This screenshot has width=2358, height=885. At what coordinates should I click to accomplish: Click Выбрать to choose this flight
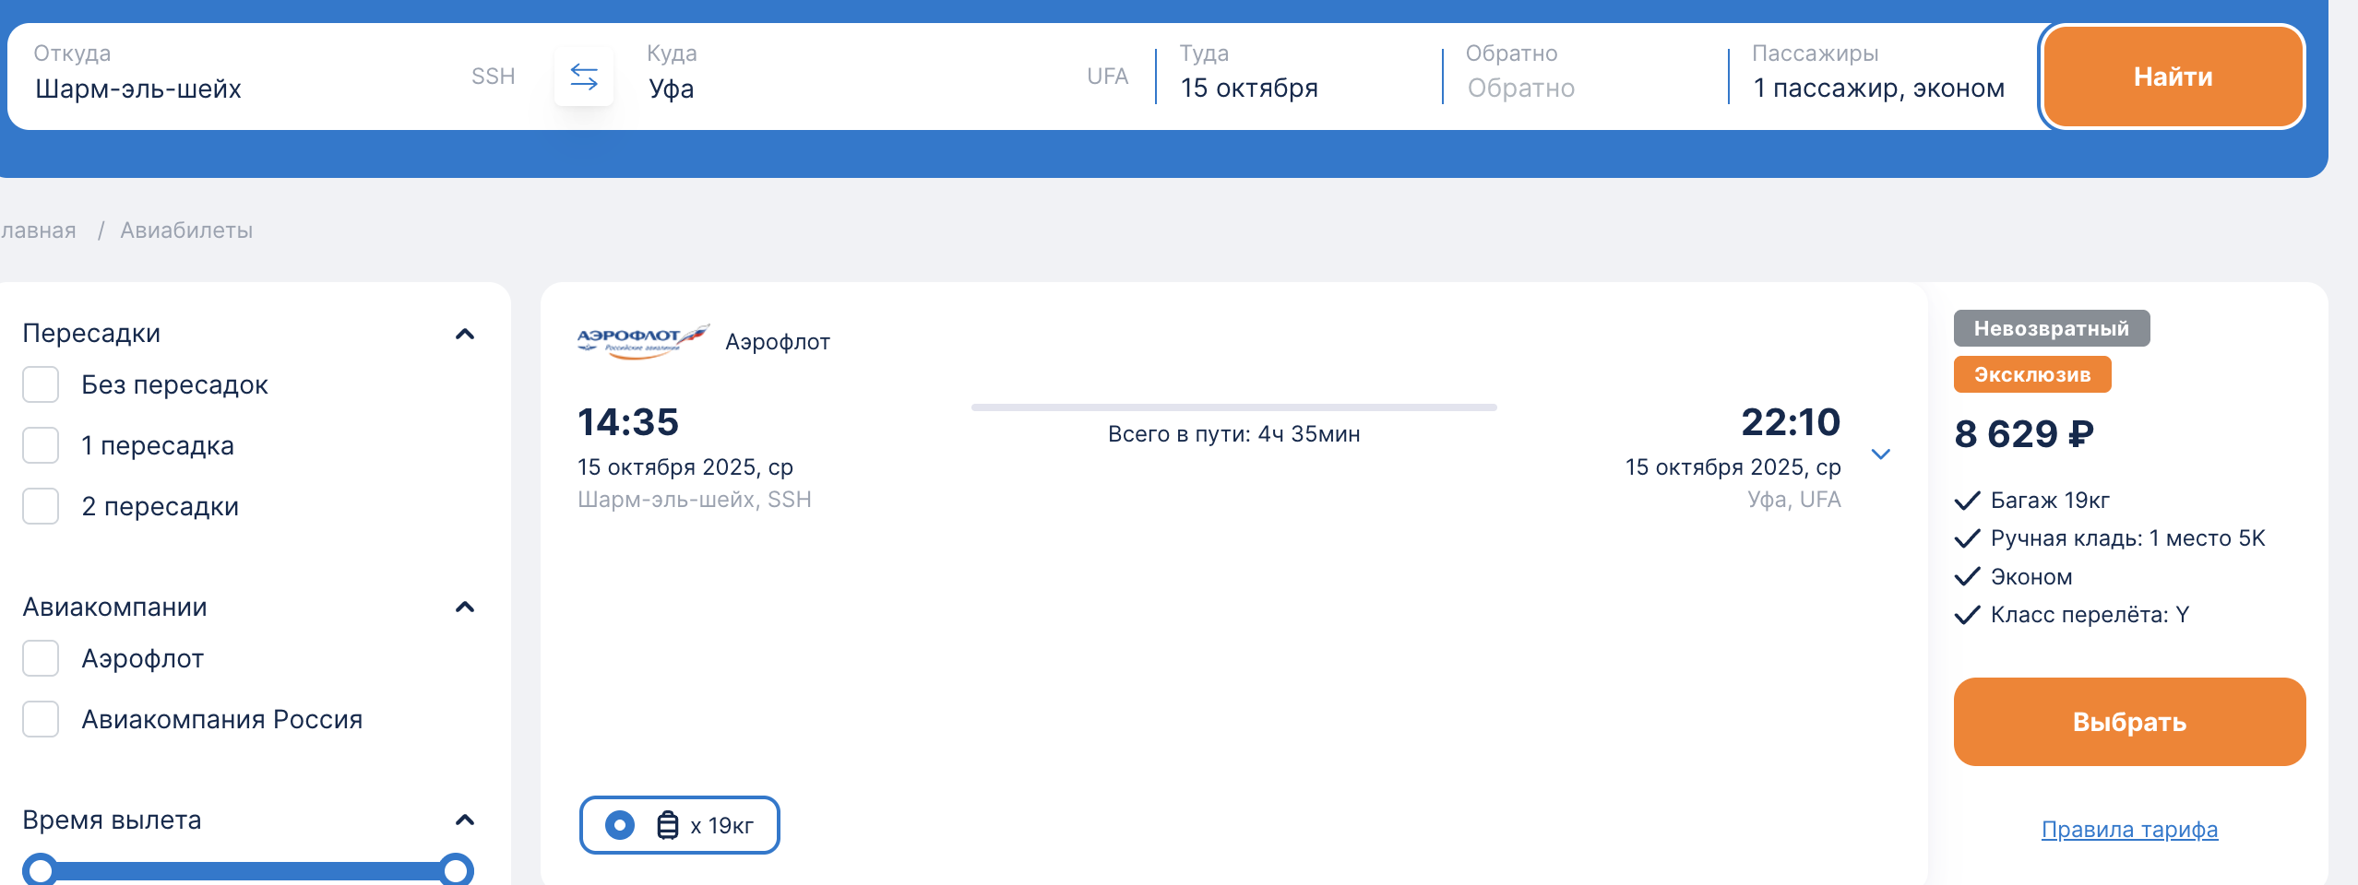pos(2128,722)
